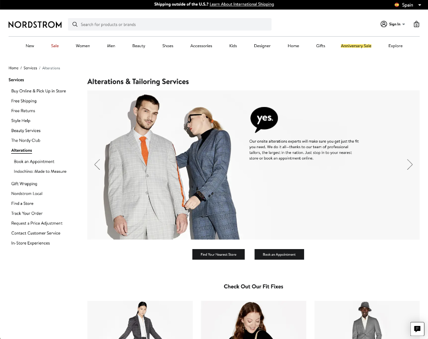Viewport: 428px width, 339px height.
Task: Click the Nordstrom logo
Action: point(35,25)
